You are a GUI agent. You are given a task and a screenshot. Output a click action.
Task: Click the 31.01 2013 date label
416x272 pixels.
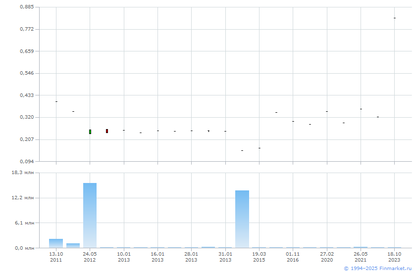[x=225, y=257]
